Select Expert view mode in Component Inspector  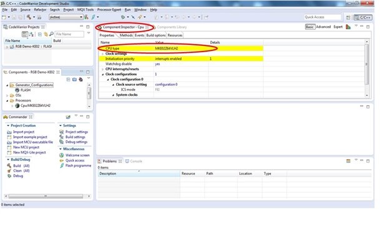point(338,27)
